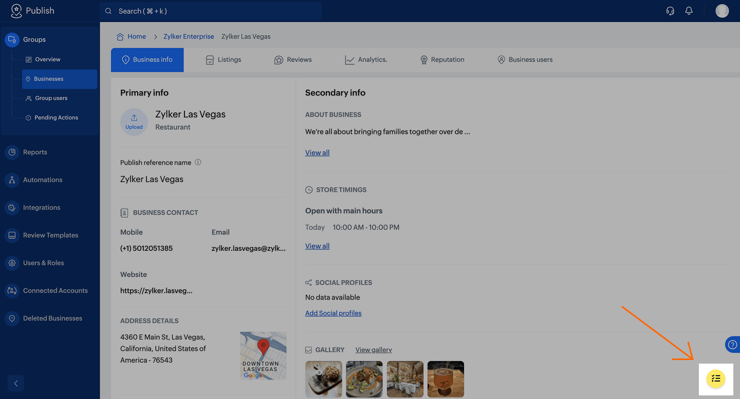740x399 pixels.
Task: Click the search magnifier icon
Action: point(108,11)
